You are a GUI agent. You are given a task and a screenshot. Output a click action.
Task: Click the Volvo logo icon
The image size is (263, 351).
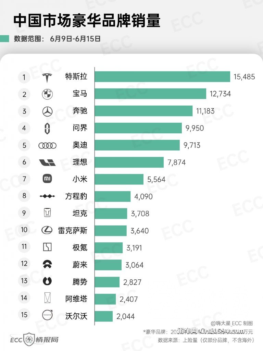pyautogui.click(x=47, y=315)
